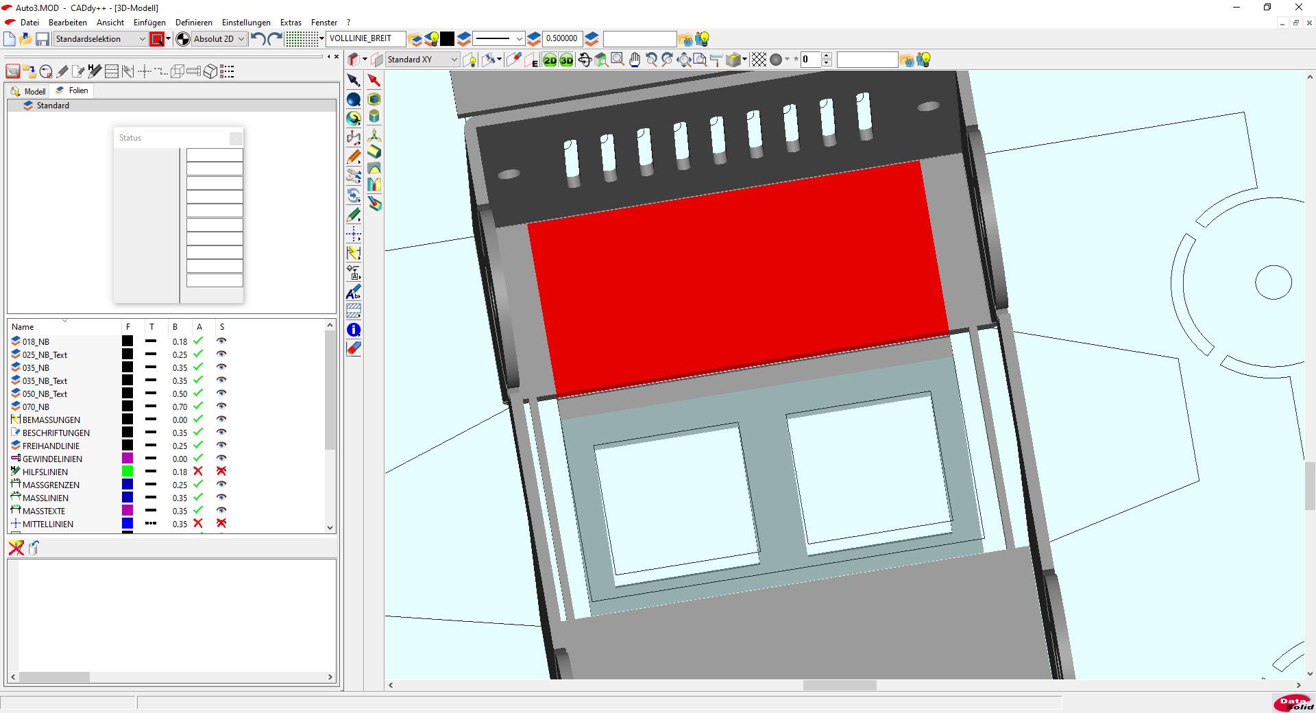Screen dimensions: 1316x713
Task: Click the red arrow 3D selection tool
Action: [374, 80]
